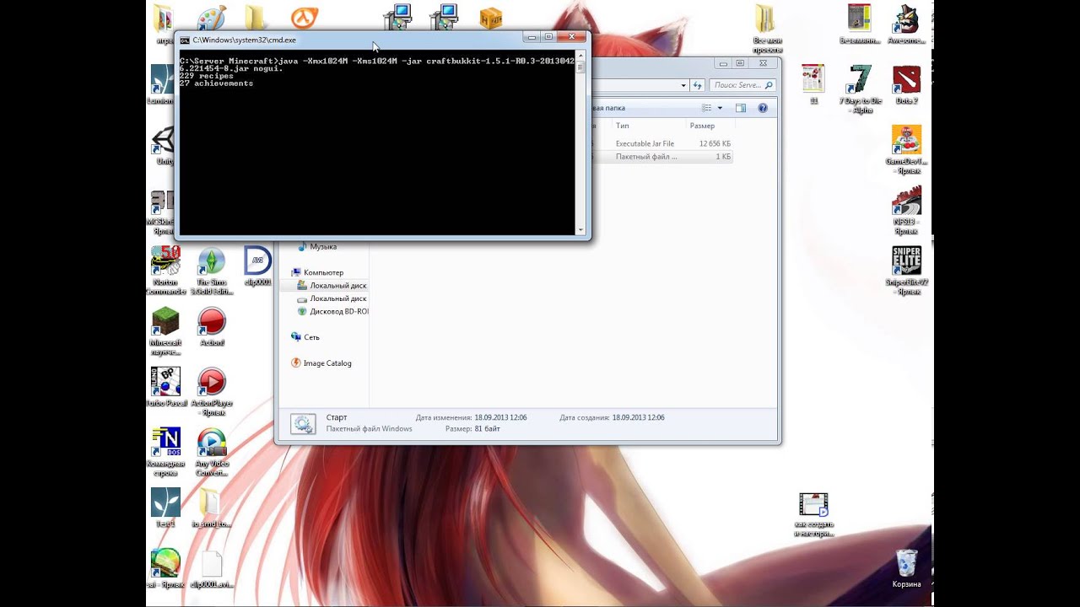
Task: Click the cmd vertical scrollbar thumb
Action: click(580, 69)
